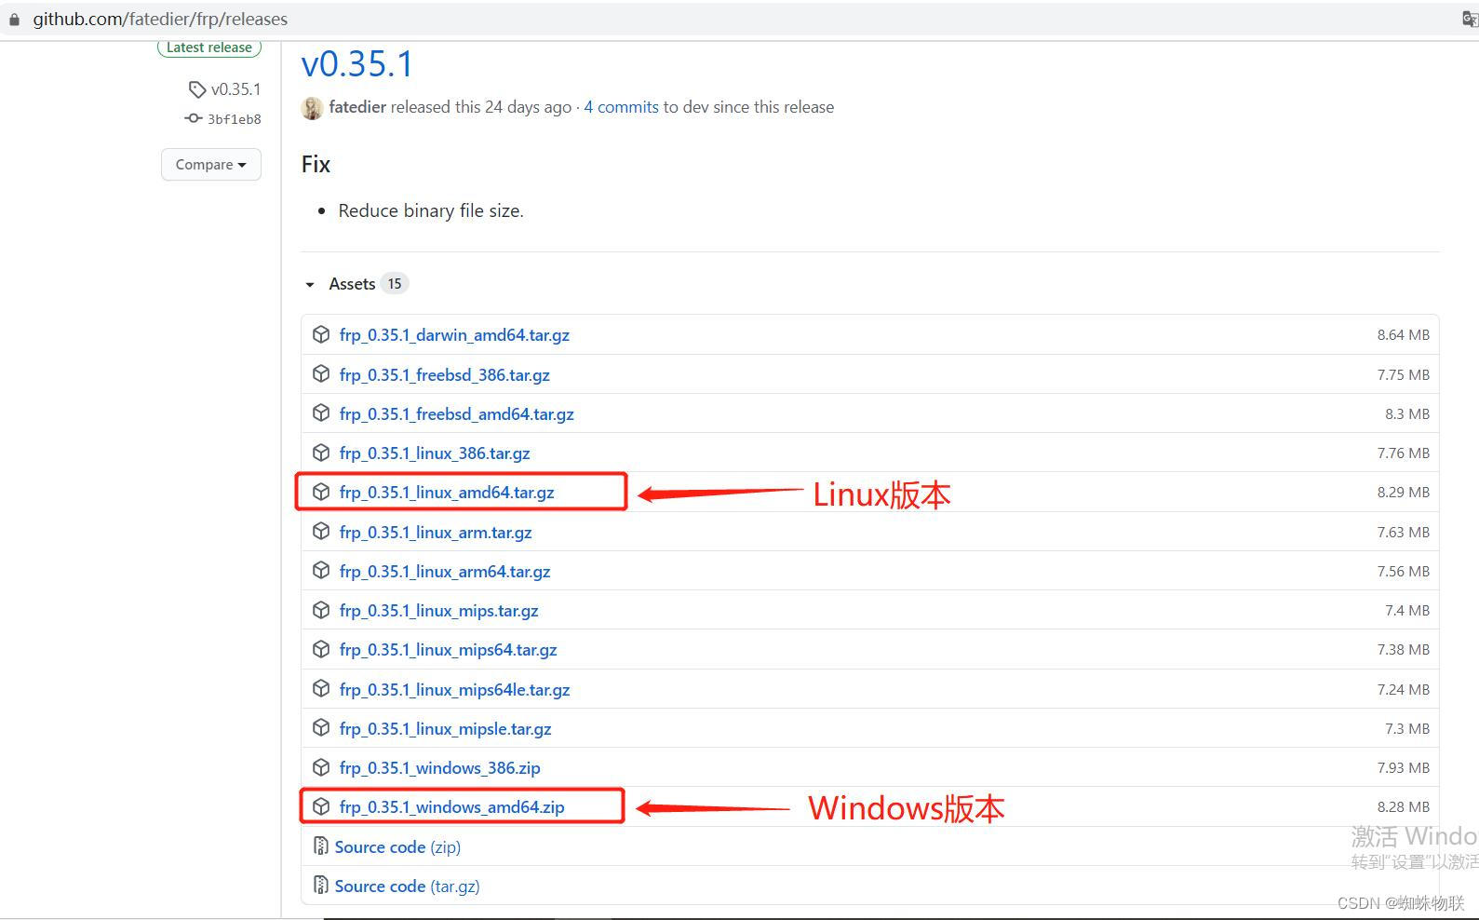This screenshot has width=1479, height=920.
Task: Click the package icon beside frp_0.35.1_linux_amd64.tar.gz
Action: pyautogui.click(x=321, y=492)
